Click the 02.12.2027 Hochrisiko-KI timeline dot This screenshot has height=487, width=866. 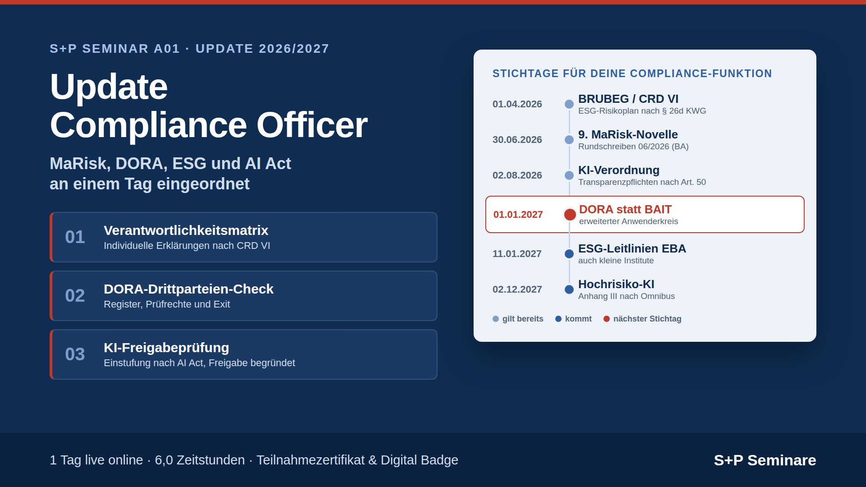(x=569, y=289)
